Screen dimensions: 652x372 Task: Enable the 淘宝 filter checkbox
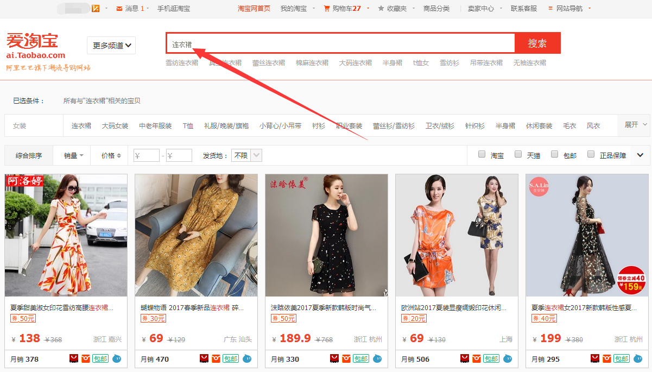pyautogui.click(x=482, y=154)
